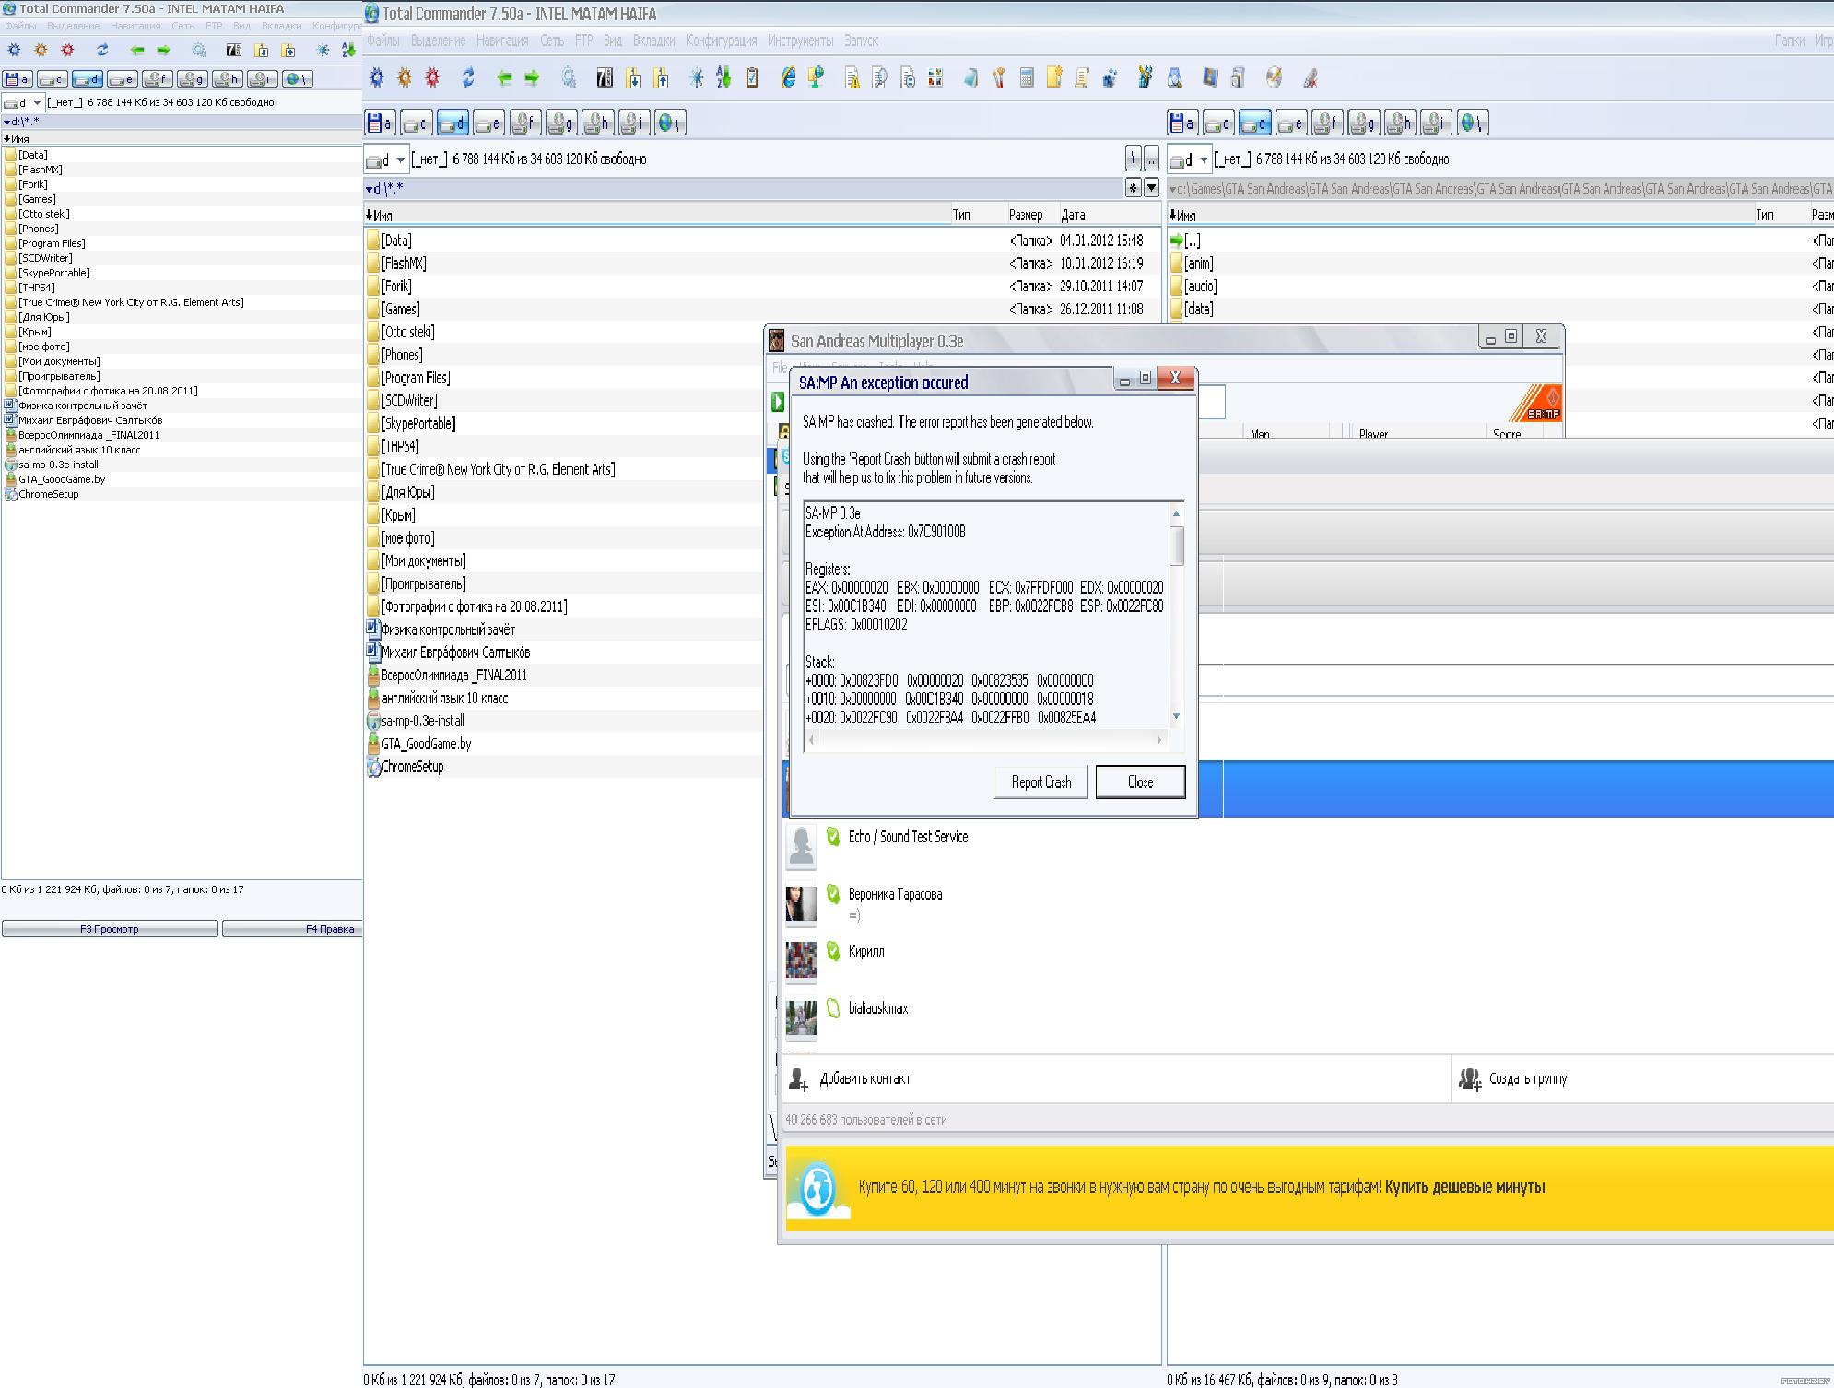1834x1388 pixels.
Task: Select drive h in small left window
Action: [x=227, y=79]
